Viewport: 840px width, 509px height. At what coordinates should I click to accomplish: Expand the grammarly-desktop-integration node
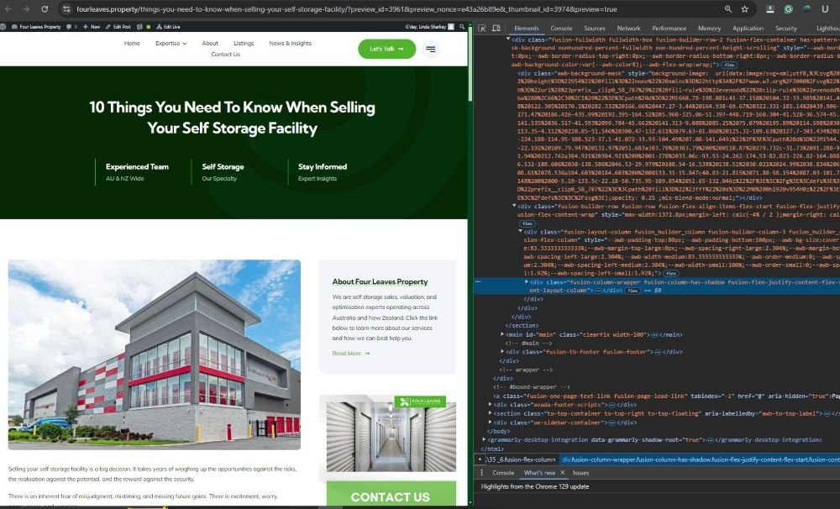483,439
